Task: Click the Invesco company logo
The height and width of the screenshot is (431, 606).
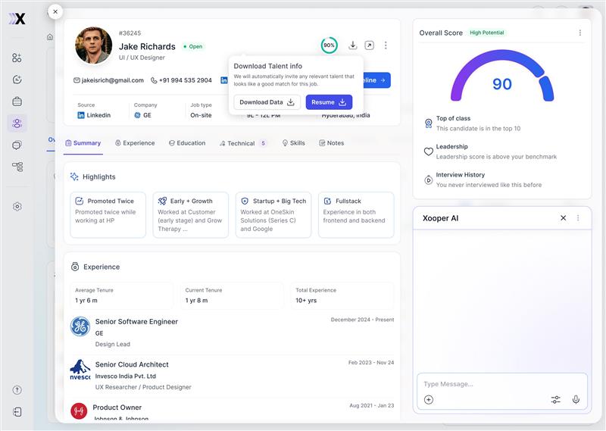Action: (80, 370)
